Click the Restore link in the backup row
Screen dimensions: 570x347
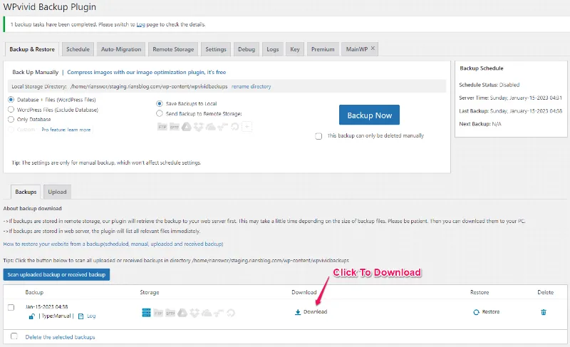pyautogui.click(x=491, y=312)
